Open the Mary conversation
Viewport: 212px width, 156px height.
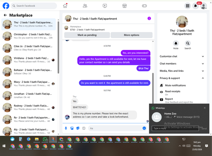point(29,84)
